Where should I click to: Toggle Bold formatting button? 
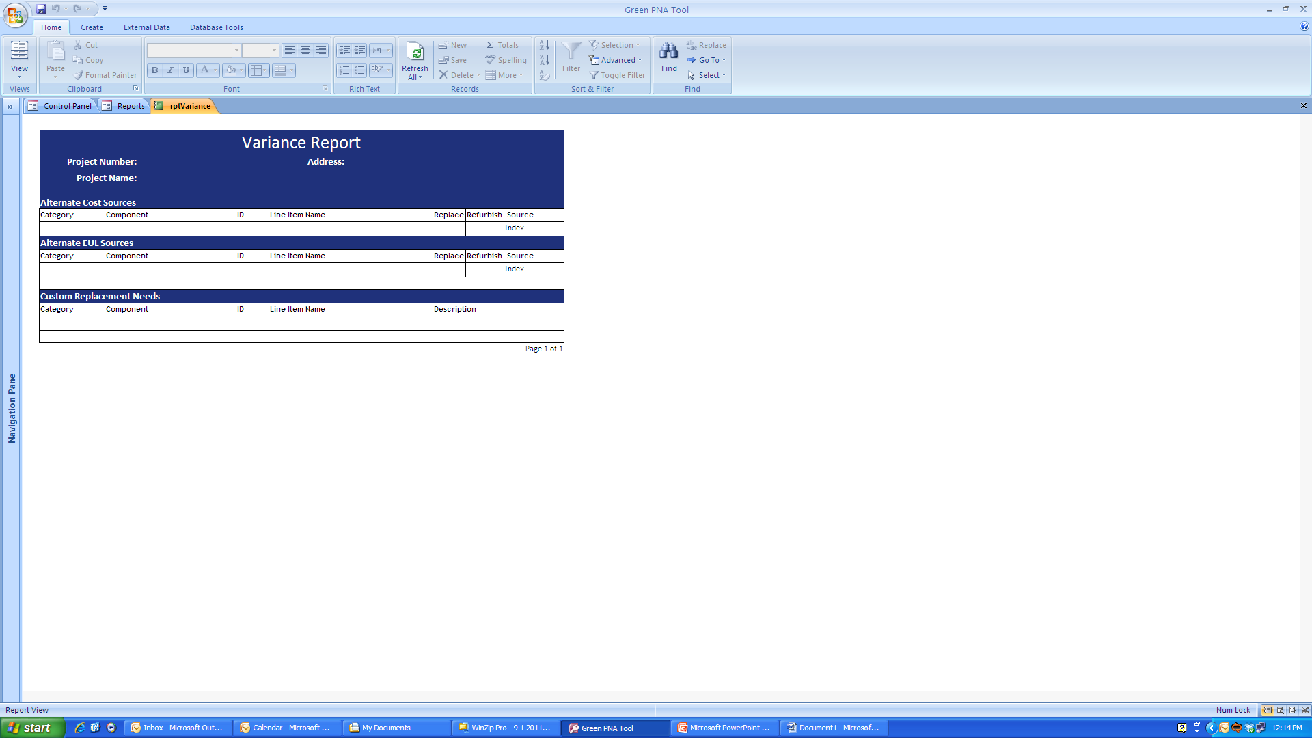[154, 70]
